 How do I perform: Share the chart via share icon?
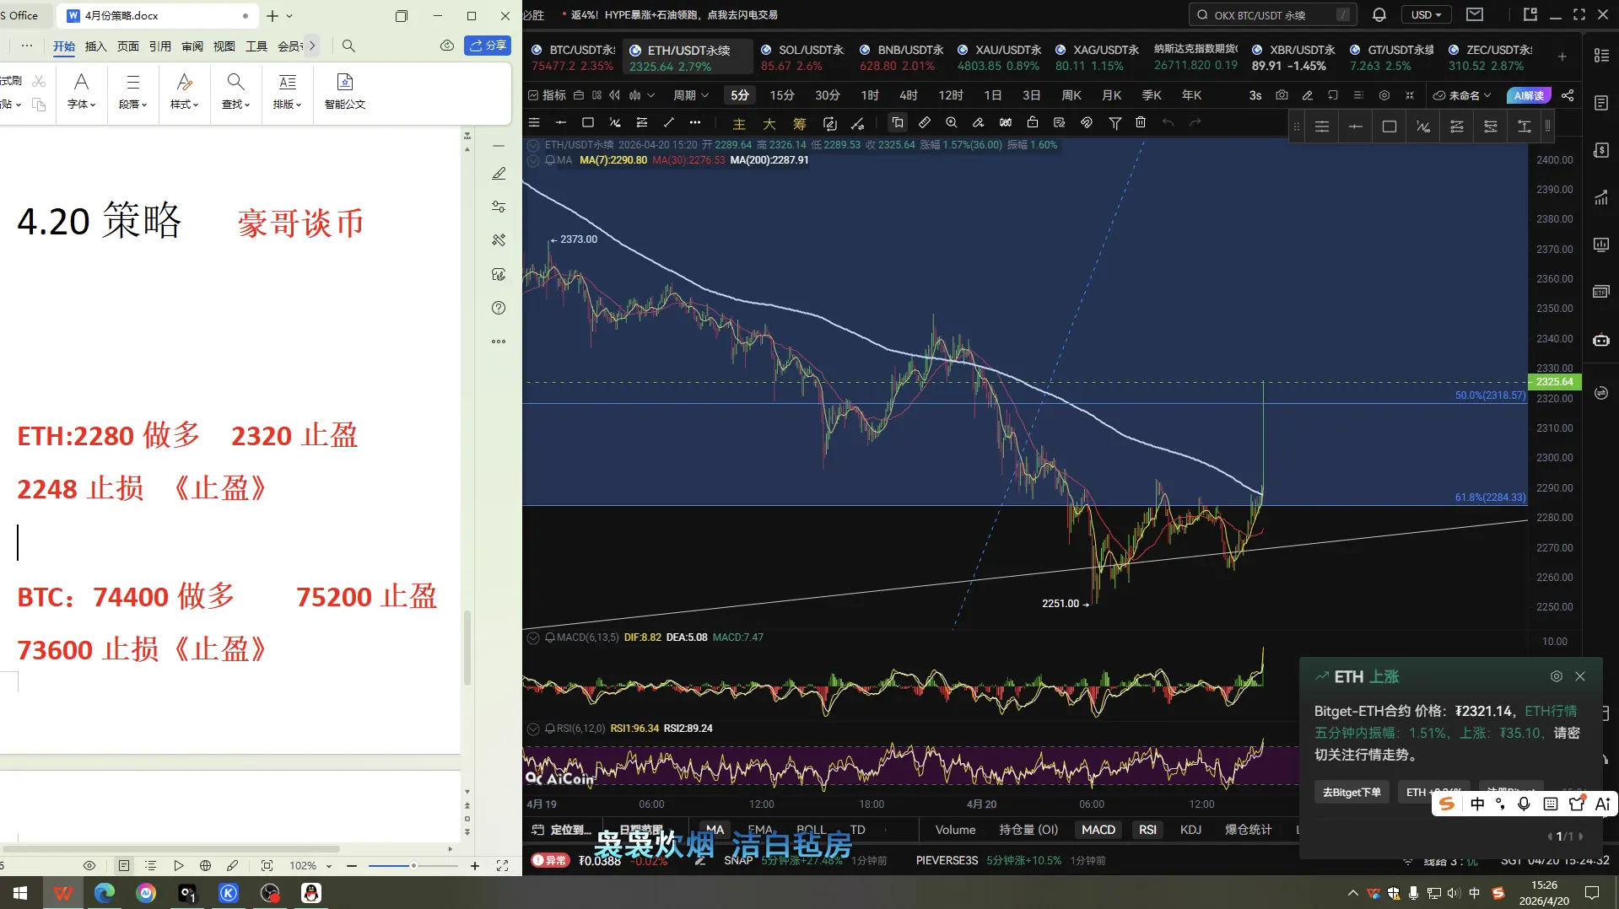pos(1568,95)
